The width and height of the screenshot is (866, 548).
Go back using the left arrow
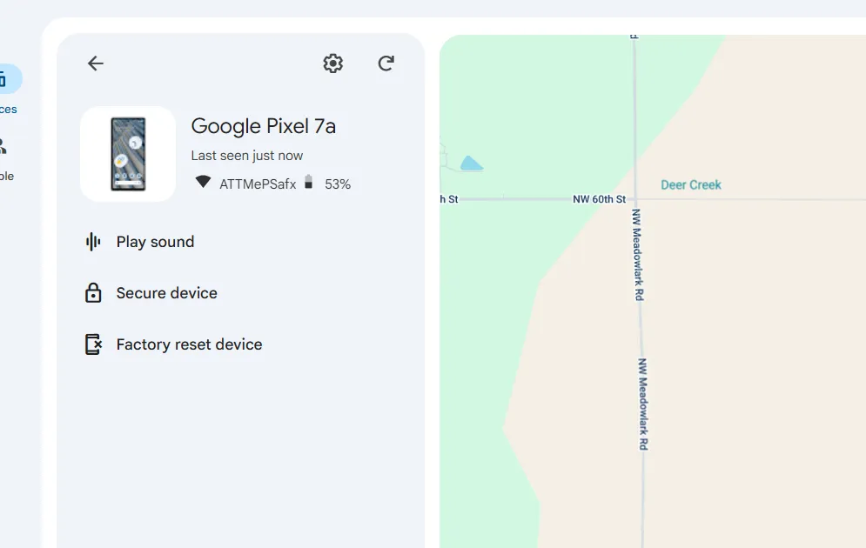click(96, 63)
